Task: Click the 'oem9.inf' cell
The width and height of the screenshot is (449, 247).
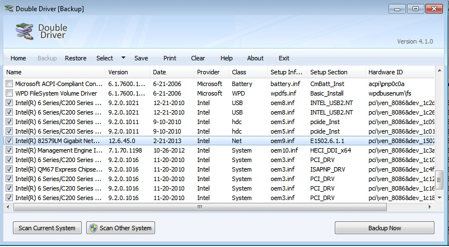Action: coord(282,141)
